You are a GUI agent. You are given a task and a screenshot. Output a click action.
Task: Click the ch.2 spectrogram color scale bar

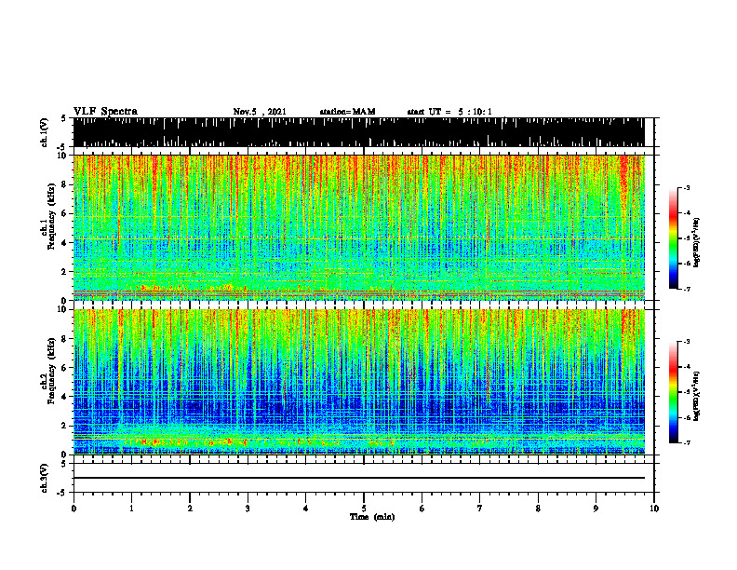click(x=674, y=392)
